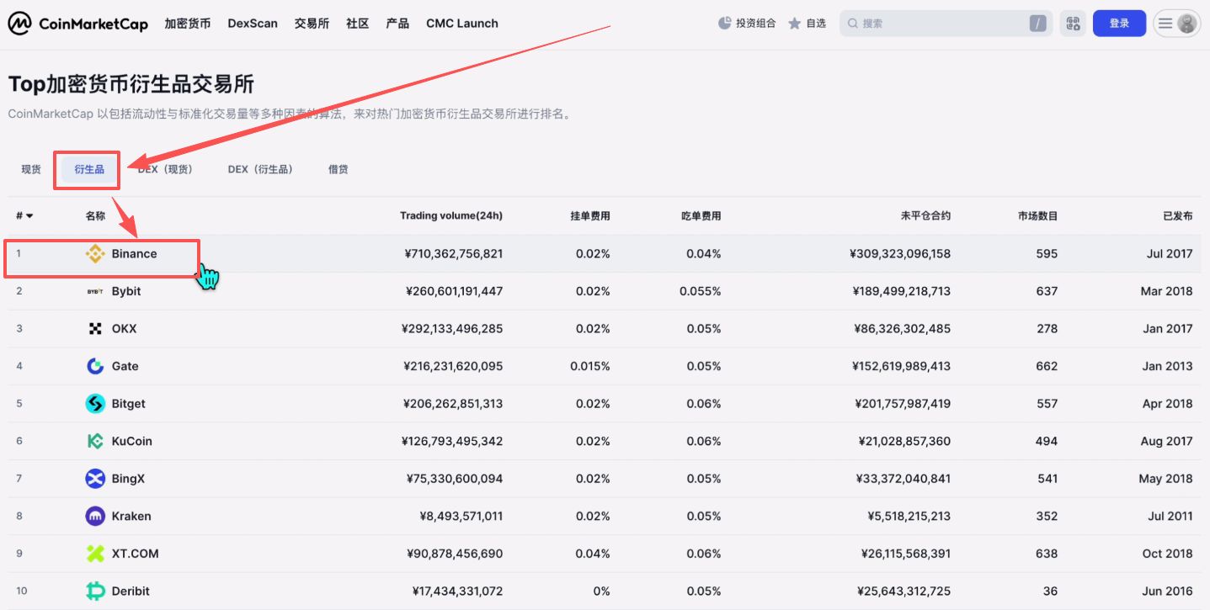Screen dimensions: 1210x610
Task: Click the 投资组合 pie chart icon
Action: click(725, 23)
